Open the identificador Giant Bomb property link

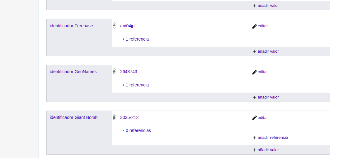pyautogui.click(x=73, y=117)
